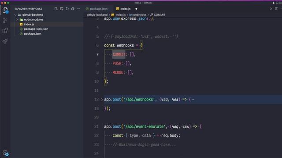Open Explorer more actions ellipsis menu
This screenshot has width=282, height=158.
pos(78,9)
